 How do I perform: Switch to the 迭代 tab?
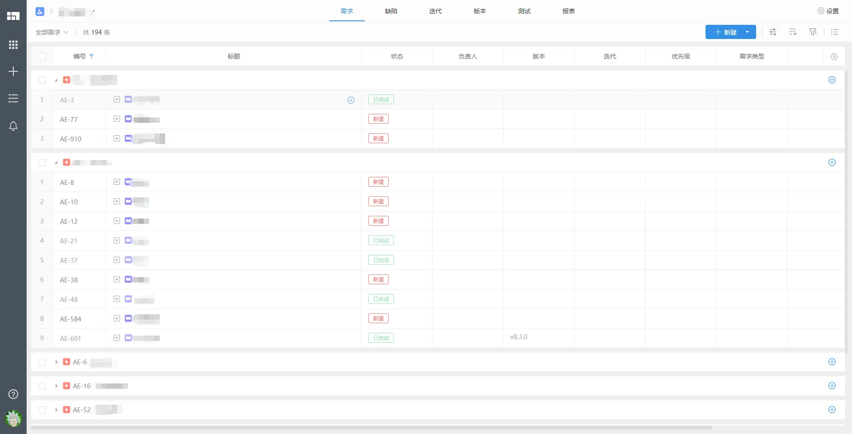tap(436, 11)
